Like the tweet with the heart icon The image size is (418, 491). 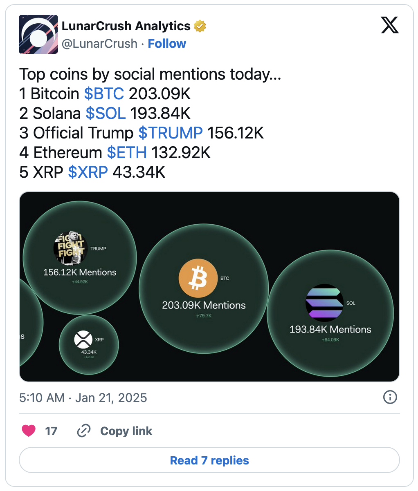[x=29, y=431]
